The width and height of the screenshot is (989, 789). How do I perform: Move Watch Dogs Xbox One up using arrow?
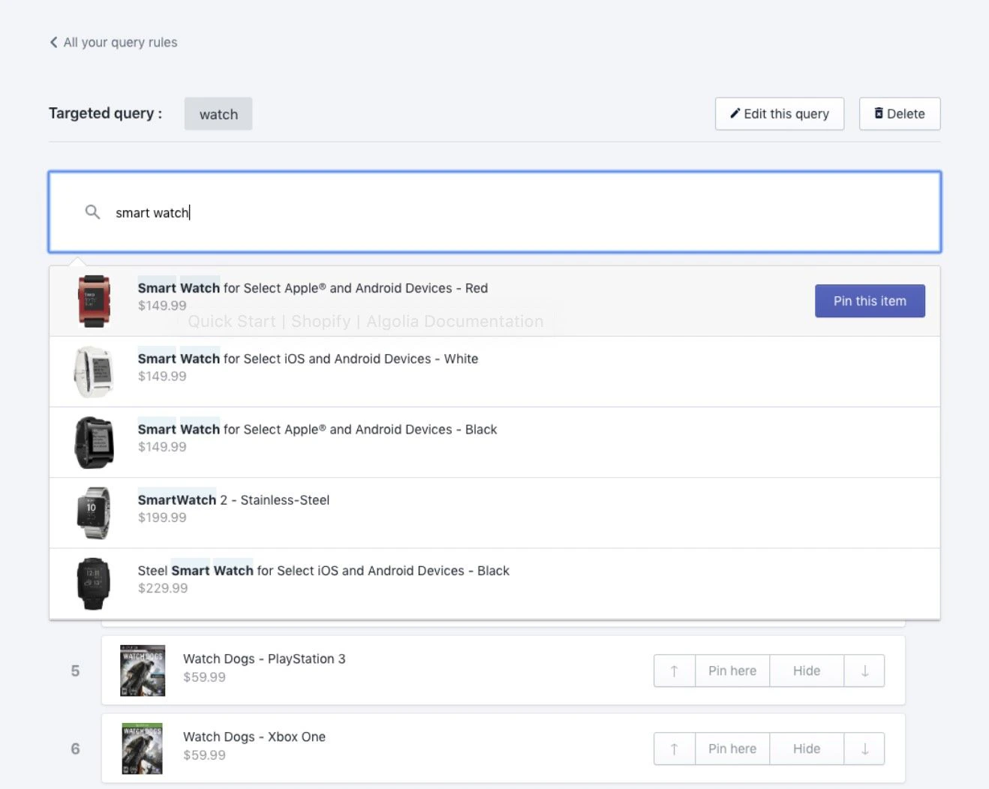[673, 748]
